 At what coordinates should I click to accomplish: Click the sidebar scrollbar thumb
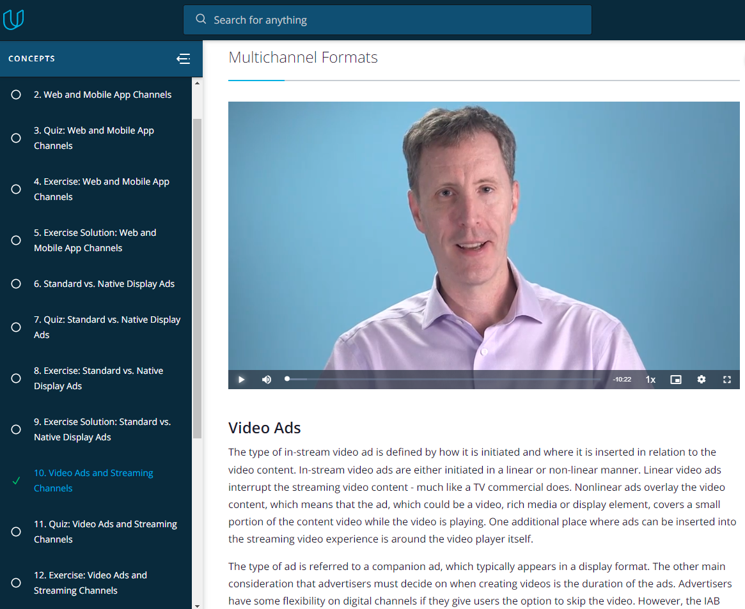click(x=197, y=279)
